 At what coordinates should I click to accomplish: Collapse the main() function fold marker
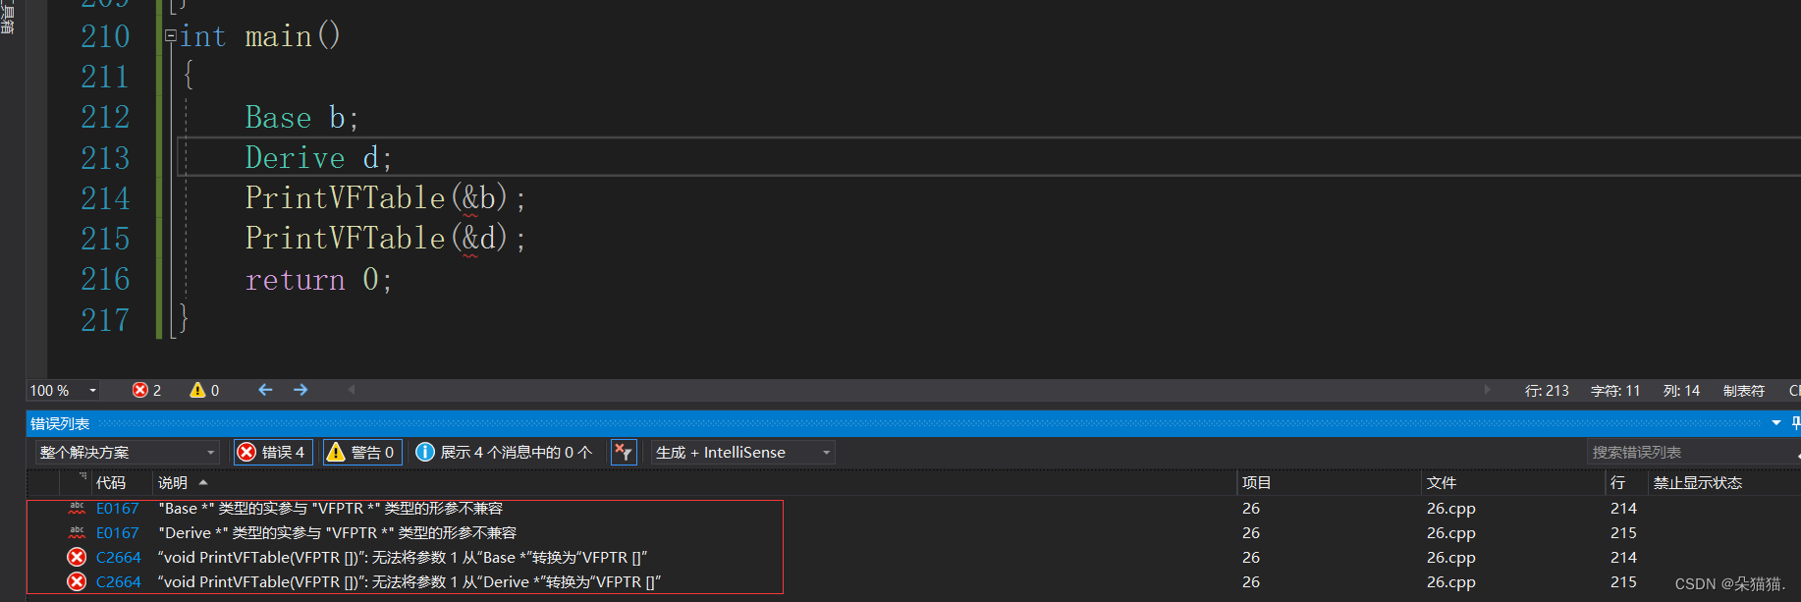coord(171,36)
